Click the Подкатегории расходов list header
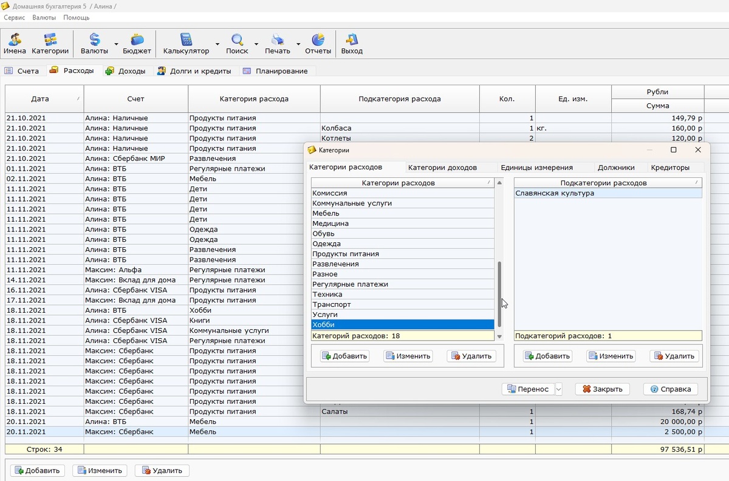This screenshot has height=481, width=729. click(607, 183)
